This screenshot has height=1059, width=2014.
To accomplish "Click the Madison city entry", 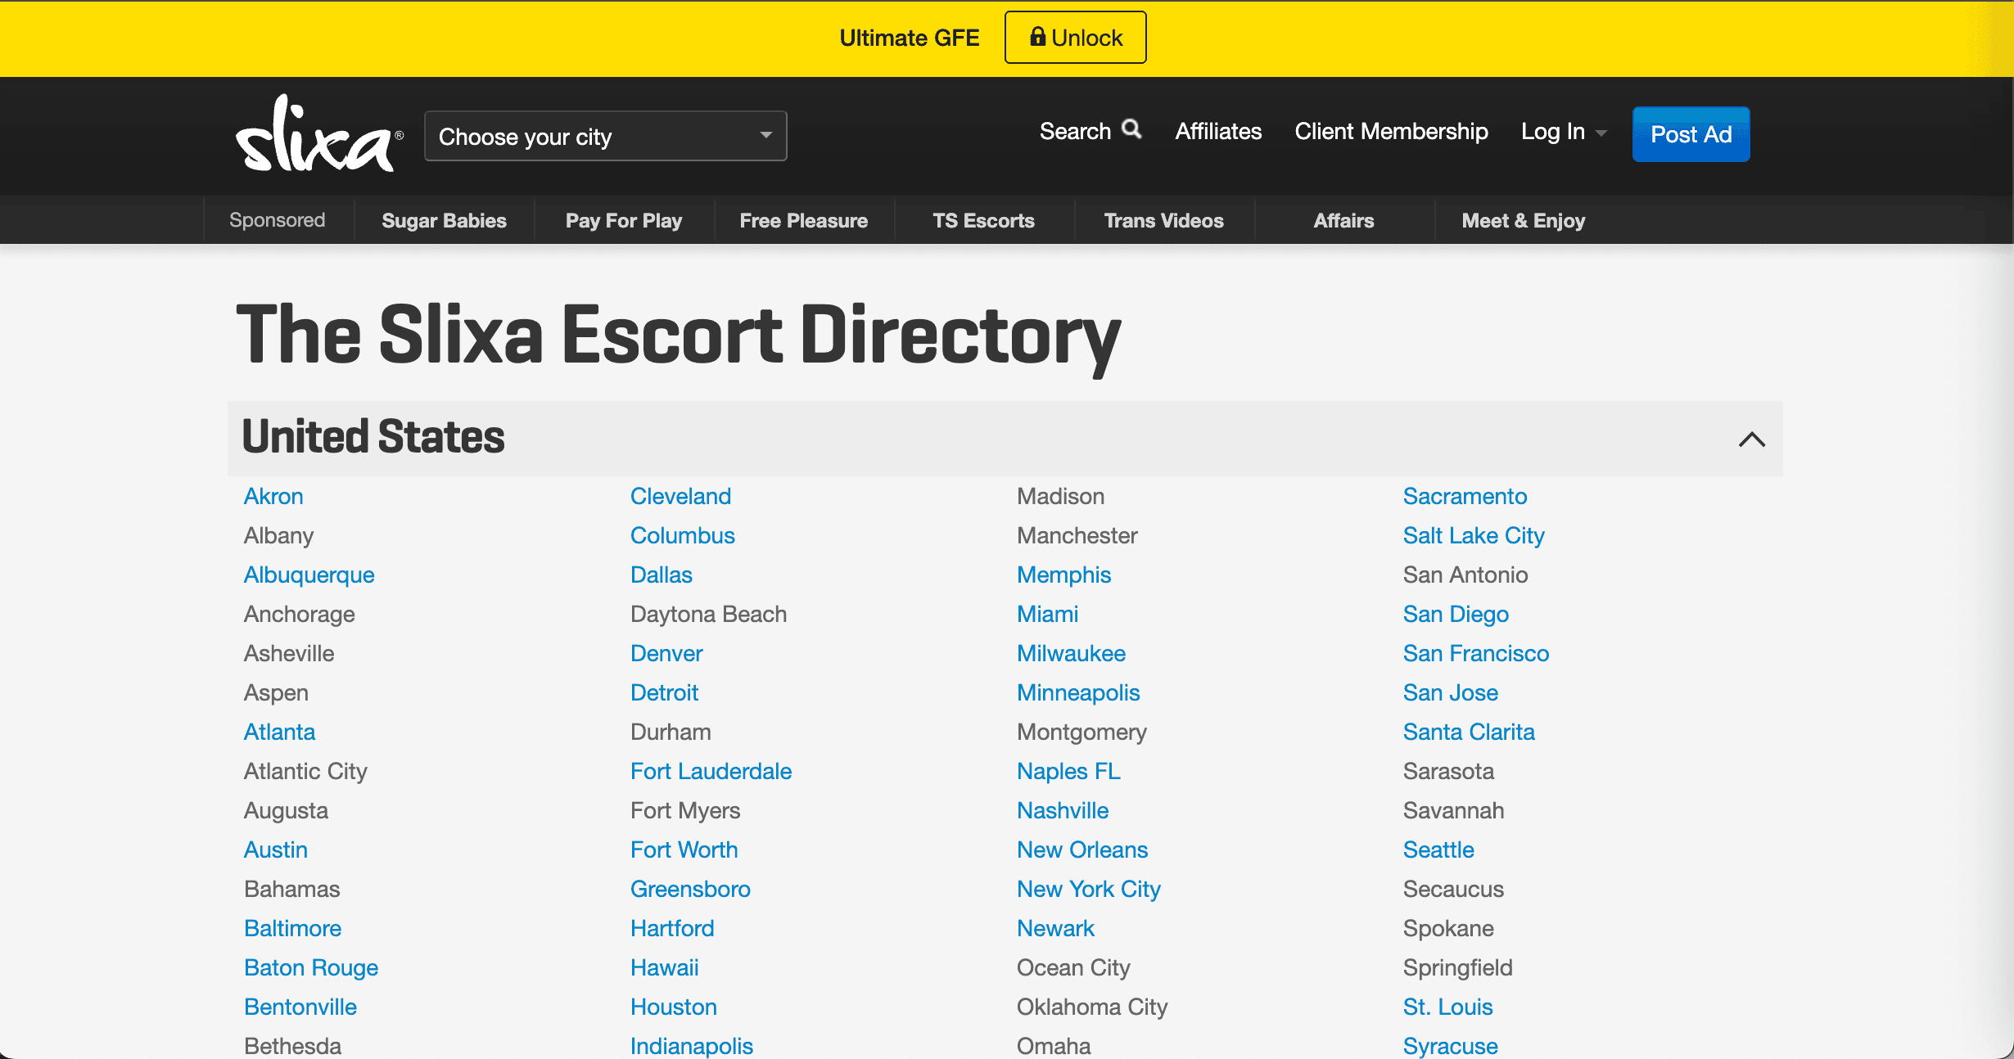I will 1060,496.
